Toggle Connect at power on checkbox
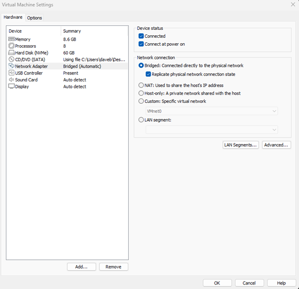The height and width of the screenshot is (289, 299). point(142,44)
